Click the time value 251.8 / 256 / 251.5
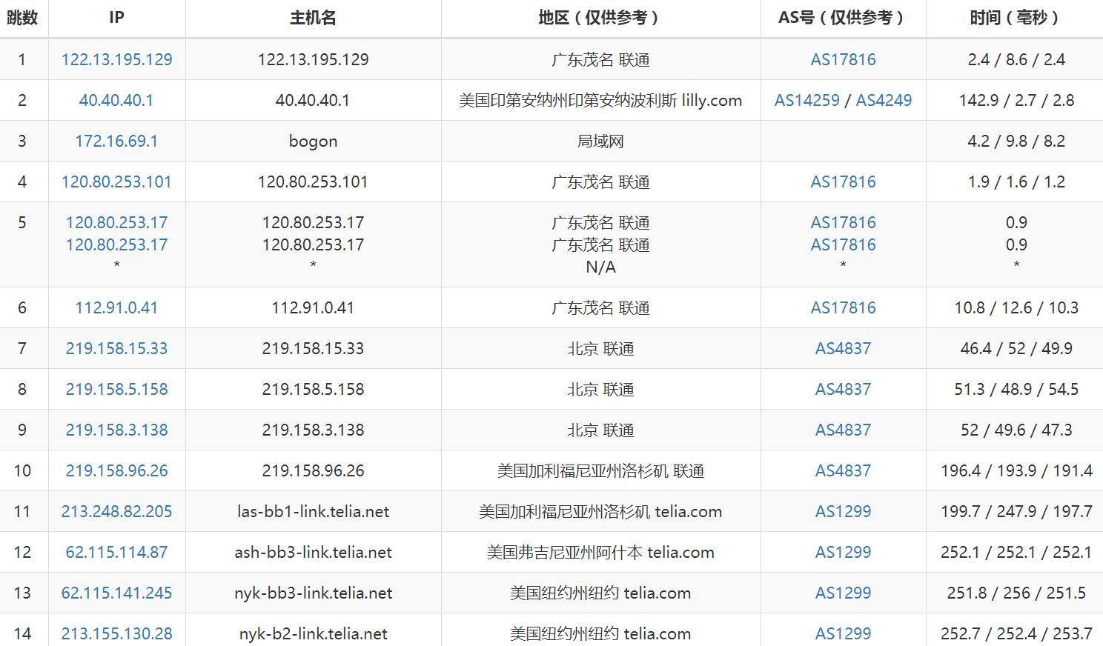 [x=1016, y=593]
